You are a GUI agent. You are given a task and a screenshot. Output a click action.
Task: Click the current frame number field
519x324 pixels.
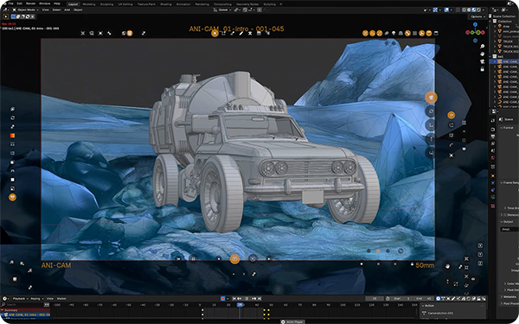tap(375, 299)
